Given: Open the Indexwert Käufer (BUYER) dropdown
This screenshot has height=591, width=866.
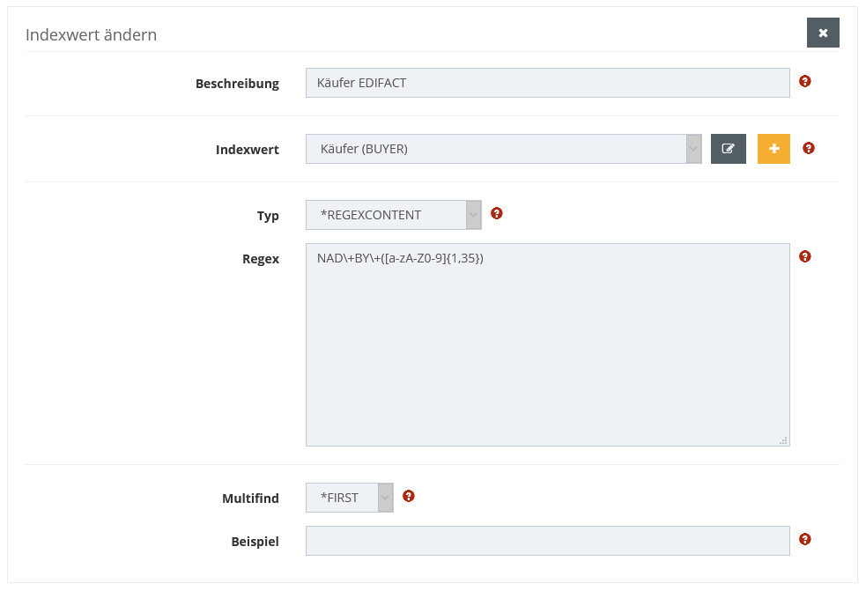Looking at the screenshot, I should click(503, 149).
